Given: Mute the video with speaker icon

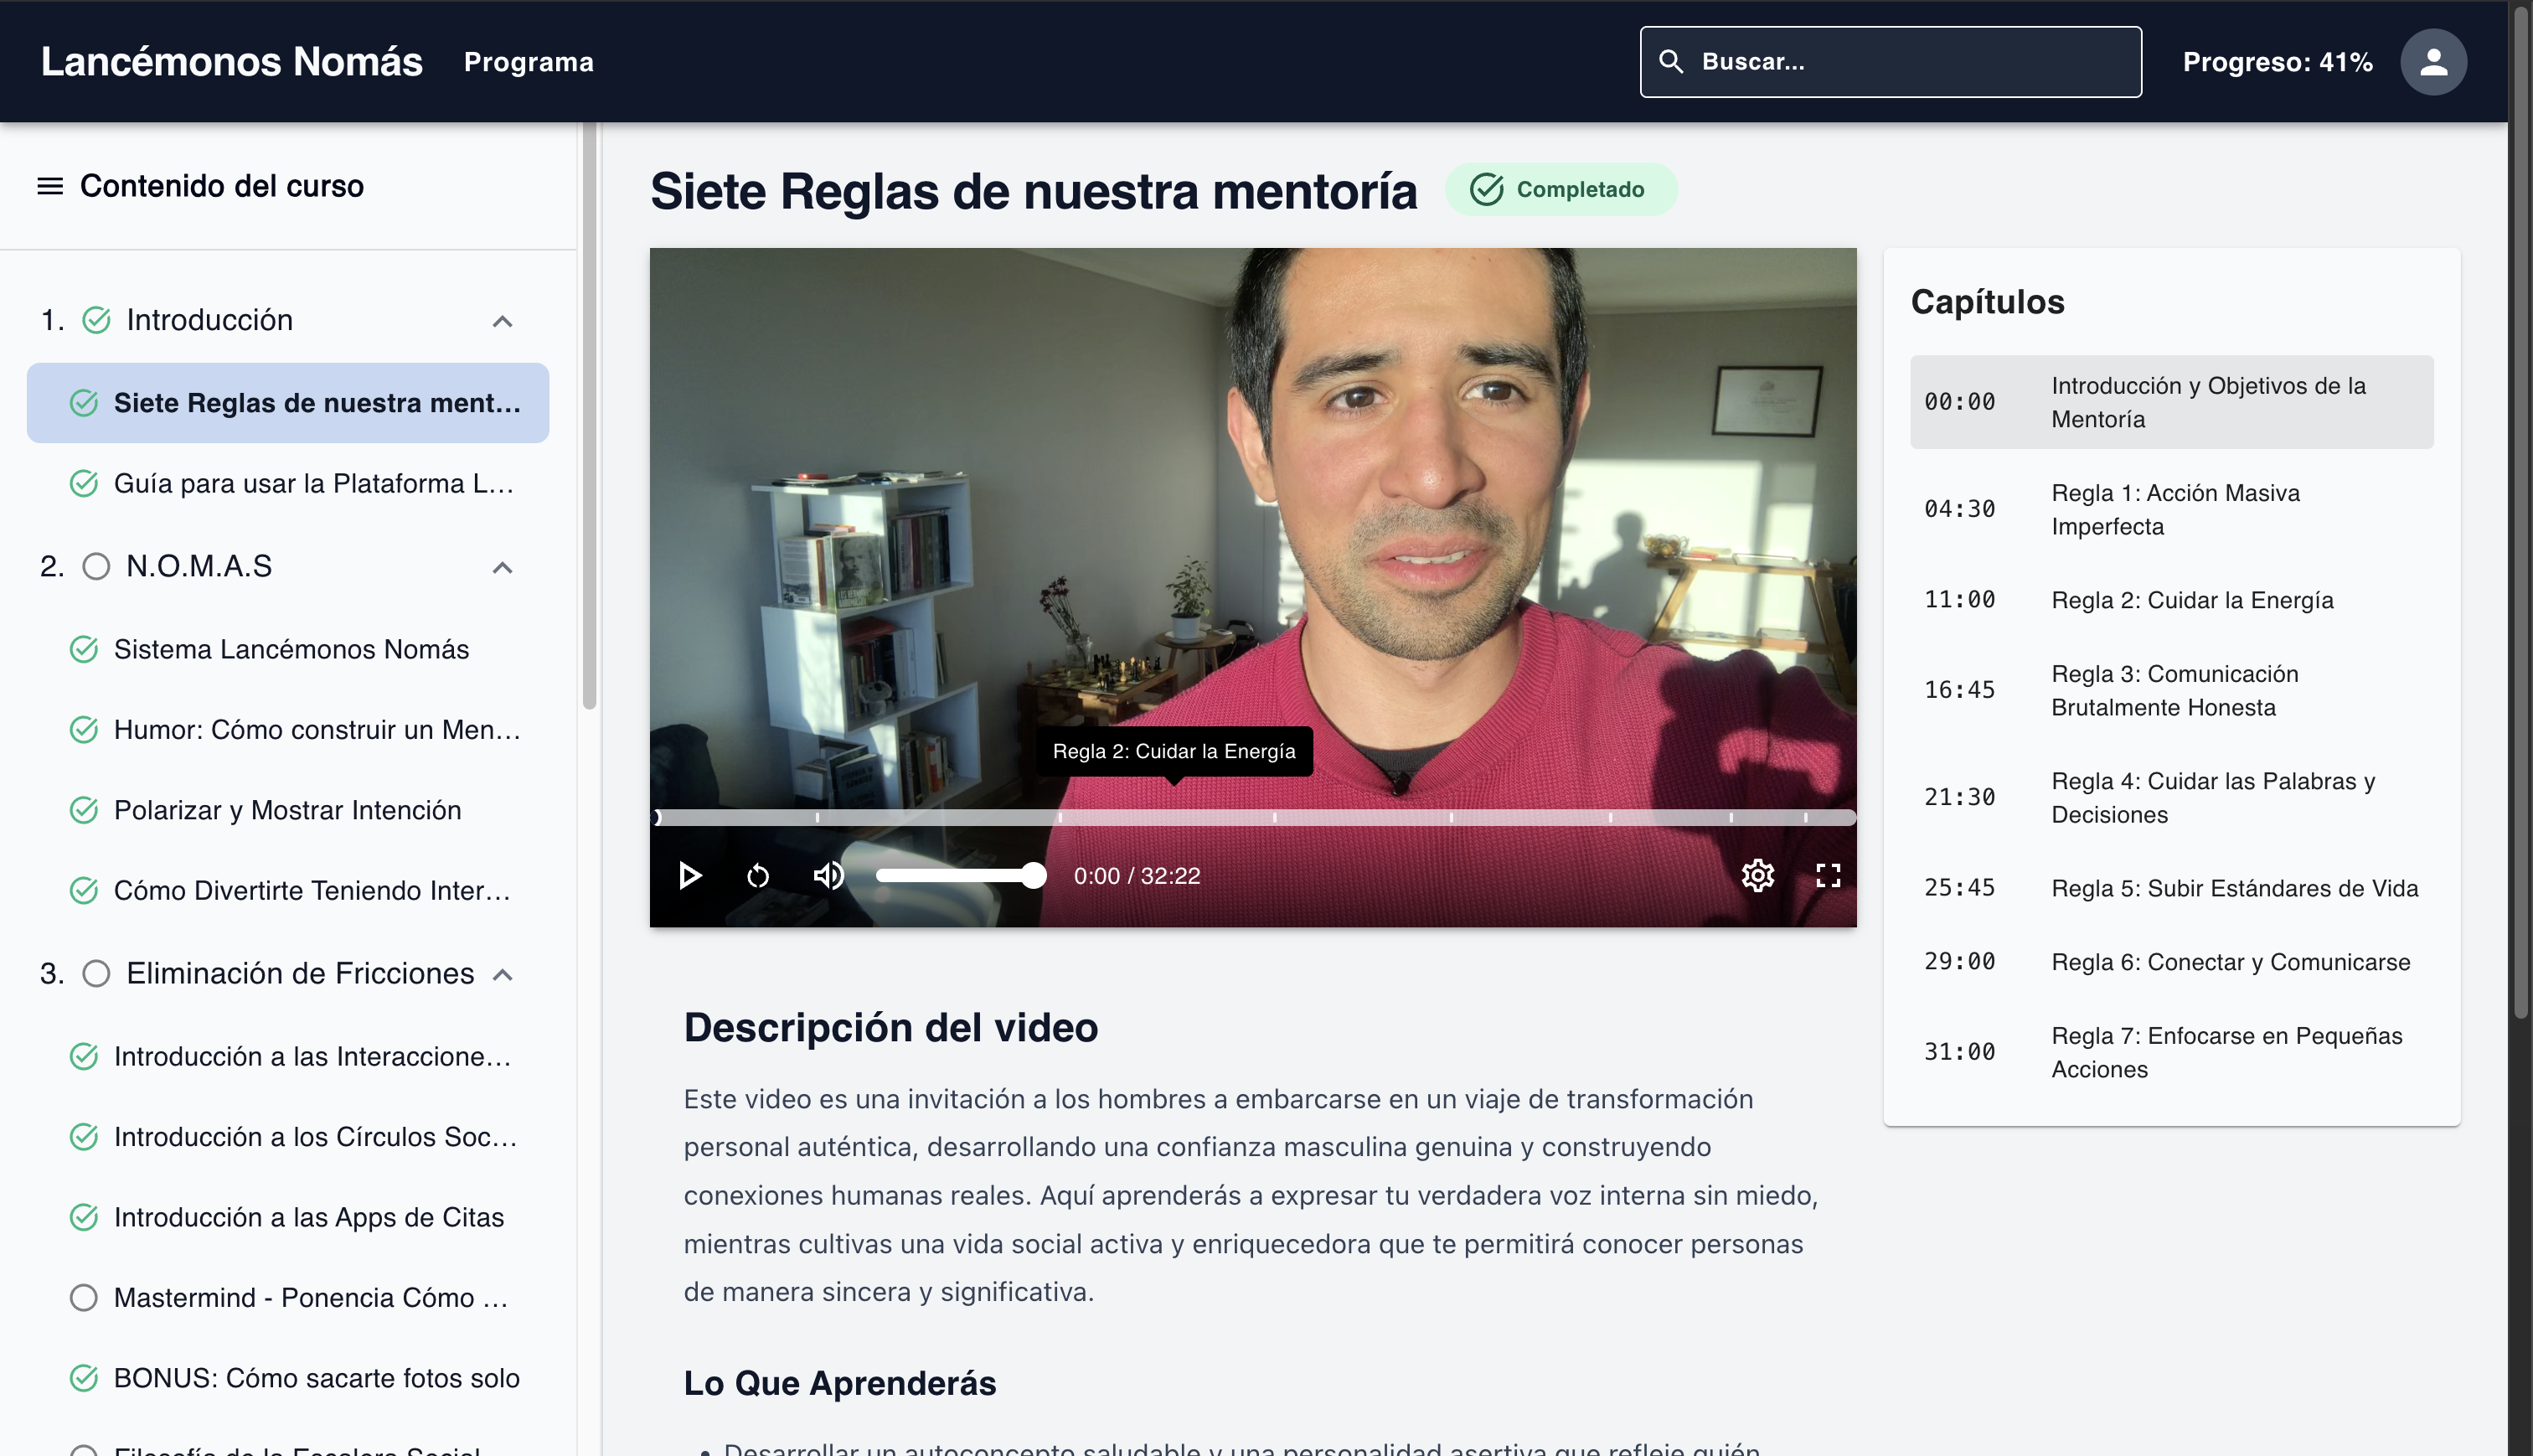Looking at the screenshot, I should point(828,876).
